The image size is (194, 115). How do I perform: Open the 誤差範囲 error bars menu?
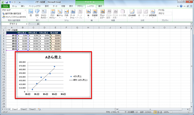click(153, 14)
